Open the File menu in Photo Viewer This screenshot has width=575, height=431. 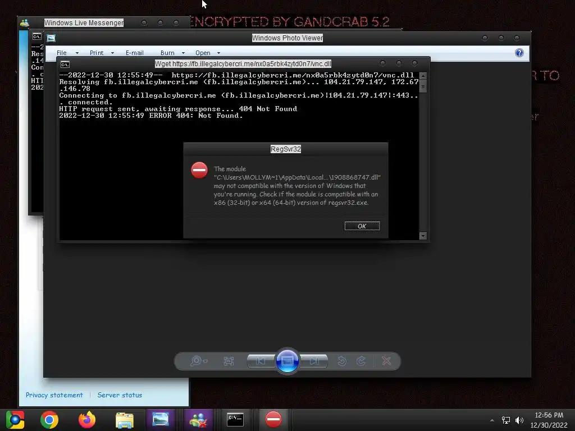tap(62, 53)
